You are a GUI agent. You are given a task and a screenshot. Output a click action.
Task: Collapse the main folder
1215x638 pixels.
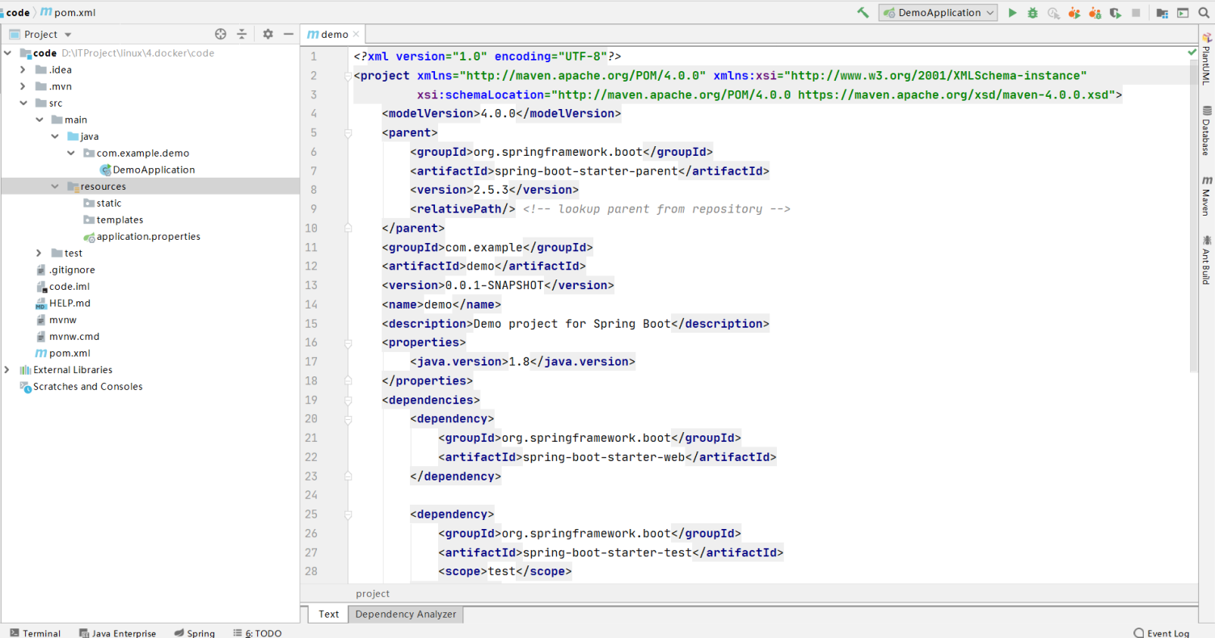pyautogui.click(x=40, y=120)
